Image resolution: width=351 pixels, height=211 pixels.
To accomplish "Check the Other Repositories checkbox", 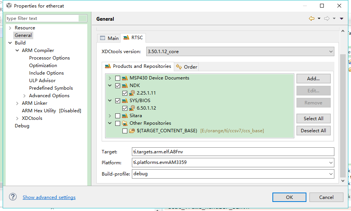I will 118,123.
